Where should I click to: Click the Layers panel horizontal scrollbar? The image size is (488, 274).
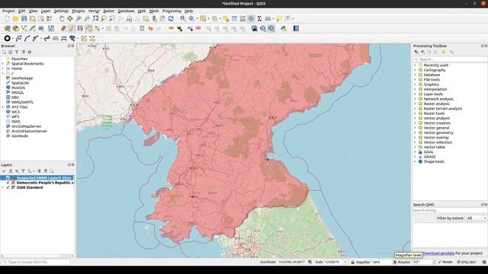(x=37, y=256)
